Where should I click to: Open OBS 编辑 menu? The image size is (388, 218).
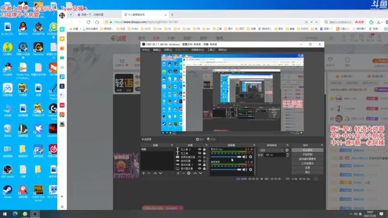tap(157, 50)
